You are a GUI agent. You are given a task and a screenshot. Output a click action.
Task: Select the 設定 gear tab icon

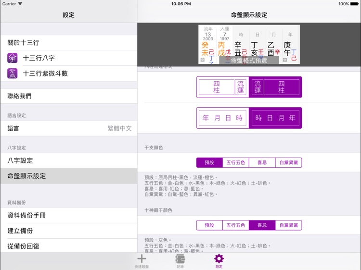pos(219,259)
